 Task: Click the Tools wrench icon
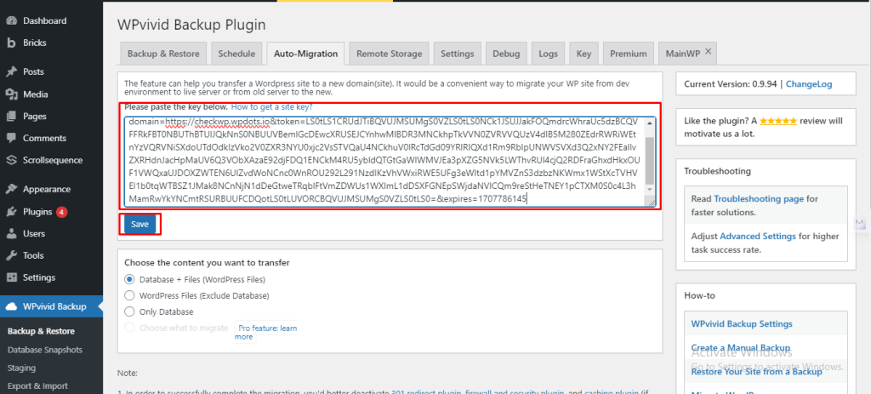pos(11,255)
